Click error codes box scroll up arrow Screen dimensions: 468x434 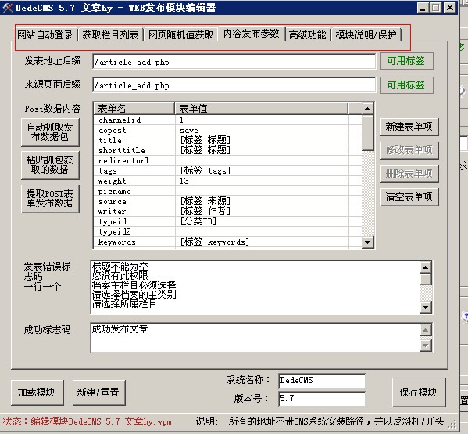(x=425, y=267)
